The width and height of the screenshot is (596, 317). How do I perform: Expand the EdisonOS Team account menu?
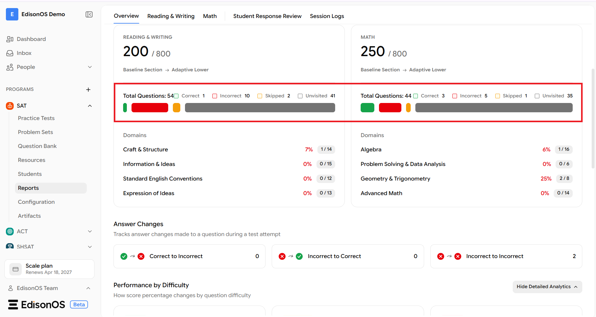pos(88,288)
